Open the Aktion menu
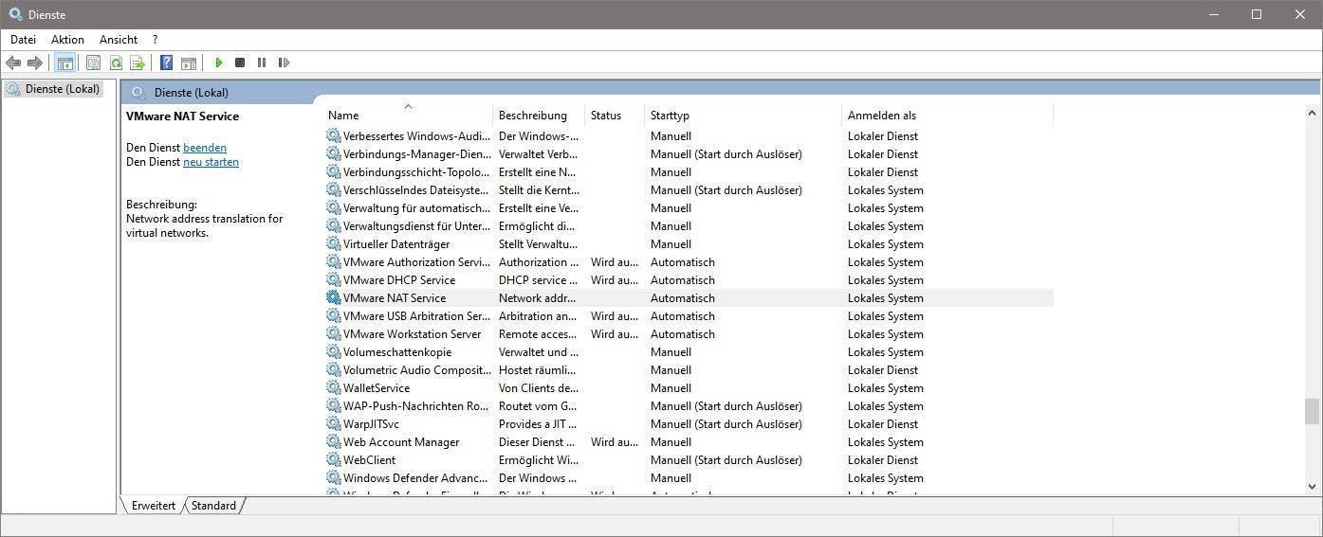 67,40
